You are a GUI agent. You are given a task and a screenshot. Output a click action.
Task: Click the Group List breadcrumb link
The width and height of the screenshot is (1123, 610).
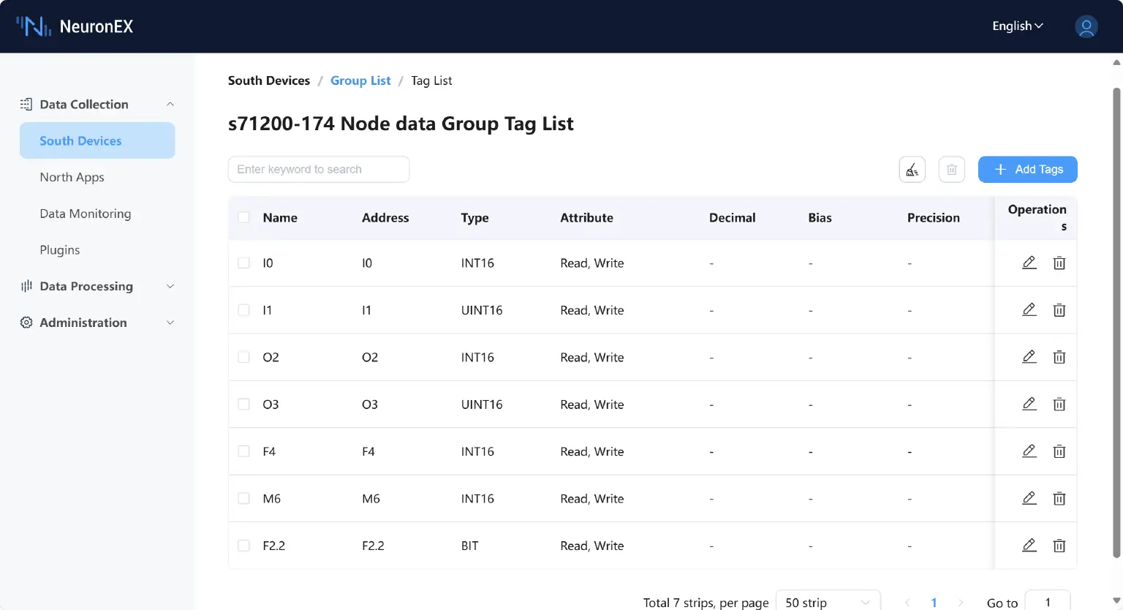(360, 80)
